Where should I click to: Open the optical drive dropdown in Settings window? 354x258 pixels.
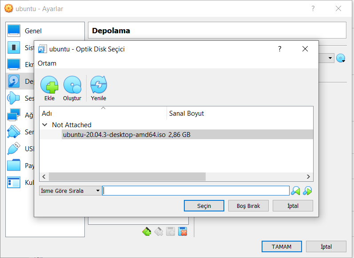tap(330, 58)
